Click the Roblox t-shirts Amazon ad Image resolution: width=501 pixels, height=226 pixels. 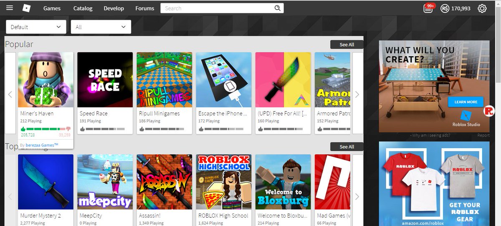(x=434, y=184)
